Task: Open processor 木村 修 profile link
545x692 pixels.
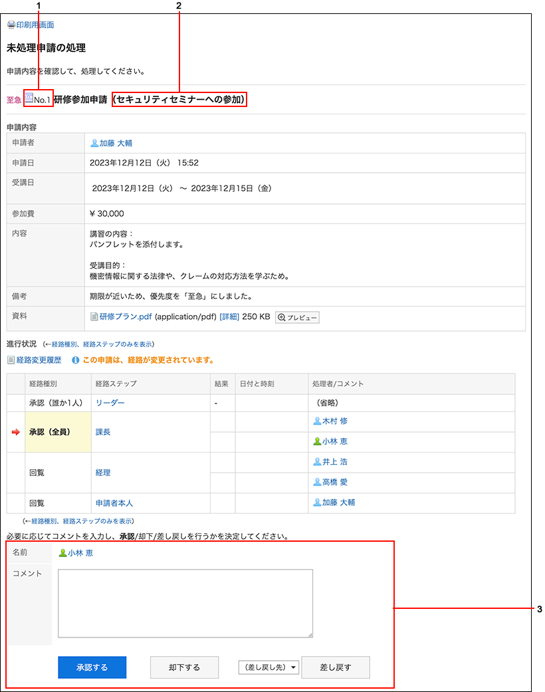Action: coord(334,421)
